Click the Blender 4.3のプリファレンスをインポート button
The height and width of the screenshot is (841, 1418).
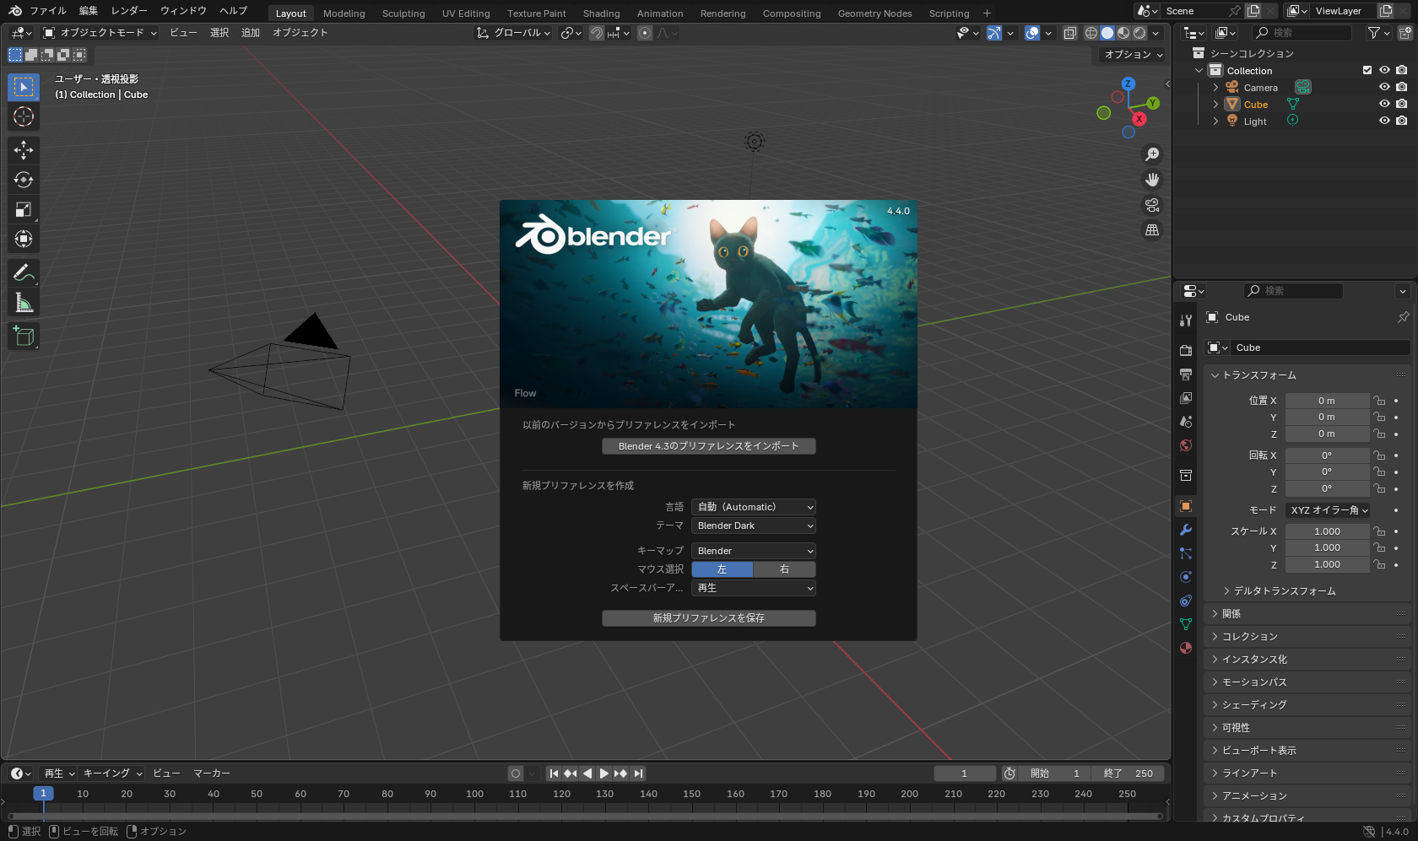click(x=709, y=445)
